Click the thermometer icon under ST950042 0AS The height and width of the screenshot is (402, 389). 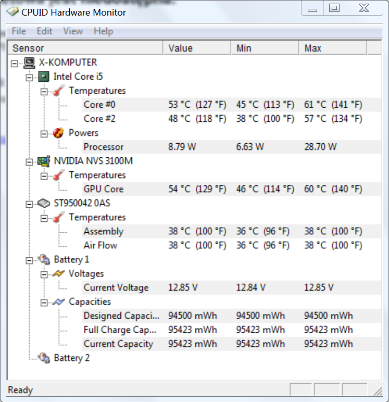[x=58, y=218]
